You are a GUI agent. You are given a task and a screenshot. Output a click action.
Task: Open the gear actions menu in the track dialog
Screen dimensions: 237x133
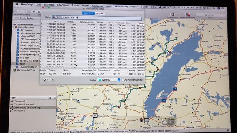tap(46, 80)
